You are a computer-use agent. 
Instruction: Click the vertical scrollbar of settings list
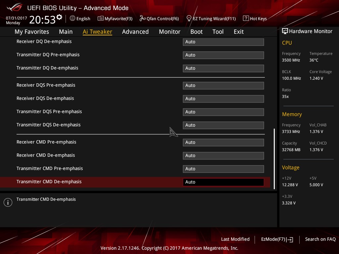coord(274,159)
